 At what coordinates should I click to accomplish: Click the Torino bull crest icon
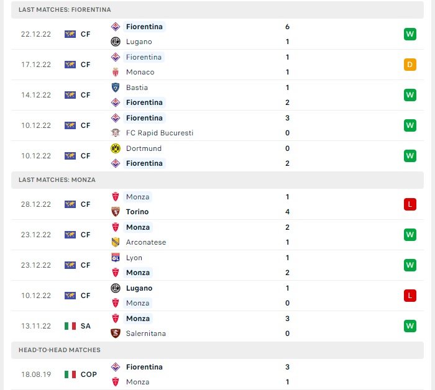click(116, 212)
